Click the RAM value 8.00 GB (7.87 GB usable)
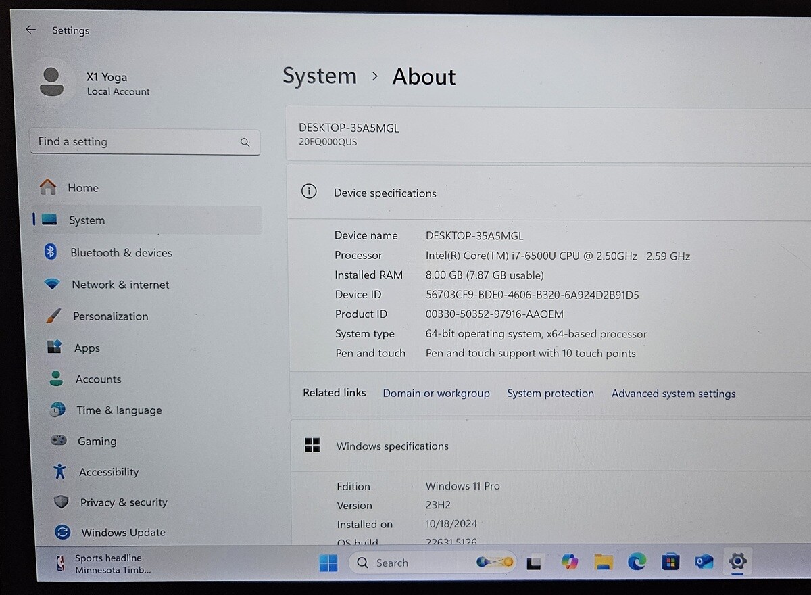Viewport: 811px width, 595px height. click(x=485, y=275)
